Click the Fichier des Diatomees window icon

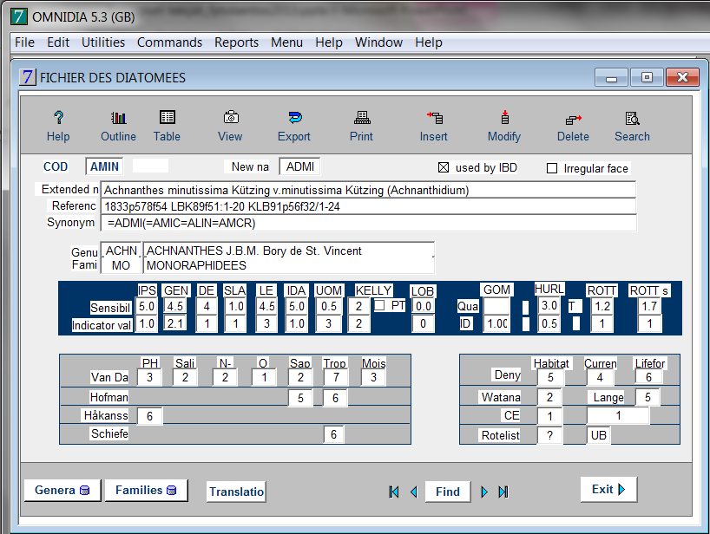(x=27, y=77)
